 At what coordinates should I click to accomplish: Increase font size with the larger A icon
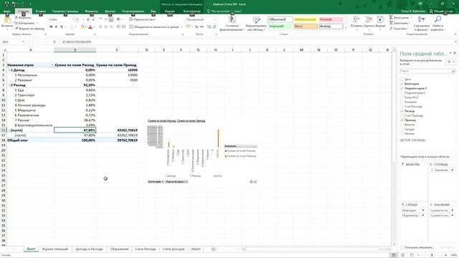(x=88, y=19)
